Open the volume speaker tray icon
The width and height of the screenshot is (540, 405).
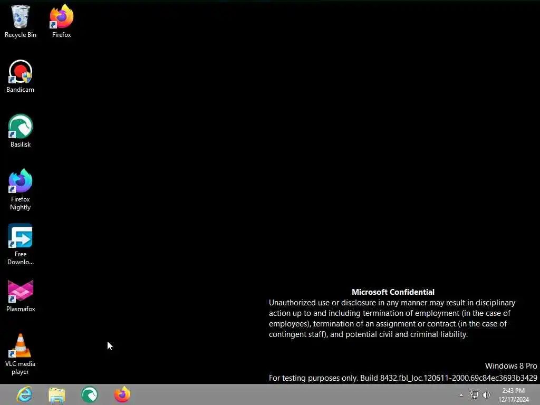pyautogui.click(x=486, y=395)
